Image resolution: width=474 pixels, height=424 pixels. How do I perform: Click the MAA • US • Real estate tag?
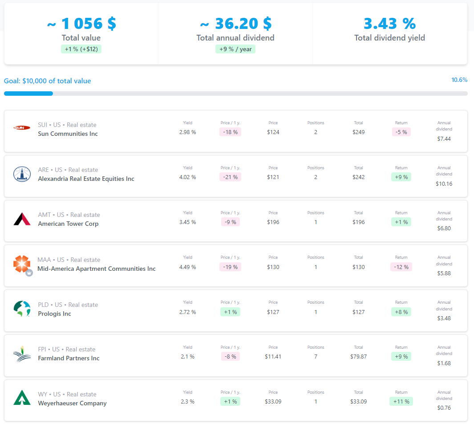coord(69,260)
